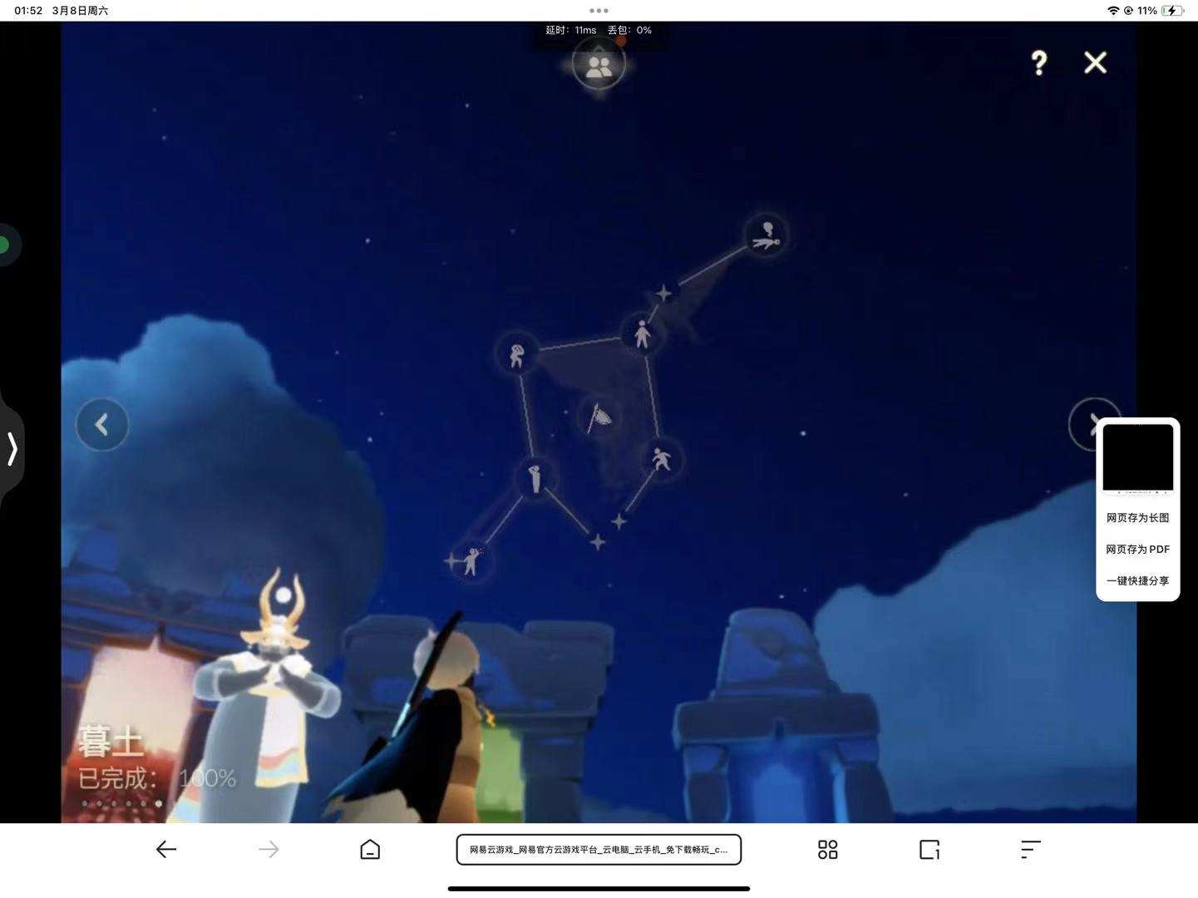
Task: Select the running spirit constellation node
Action: tap(661, 459)
